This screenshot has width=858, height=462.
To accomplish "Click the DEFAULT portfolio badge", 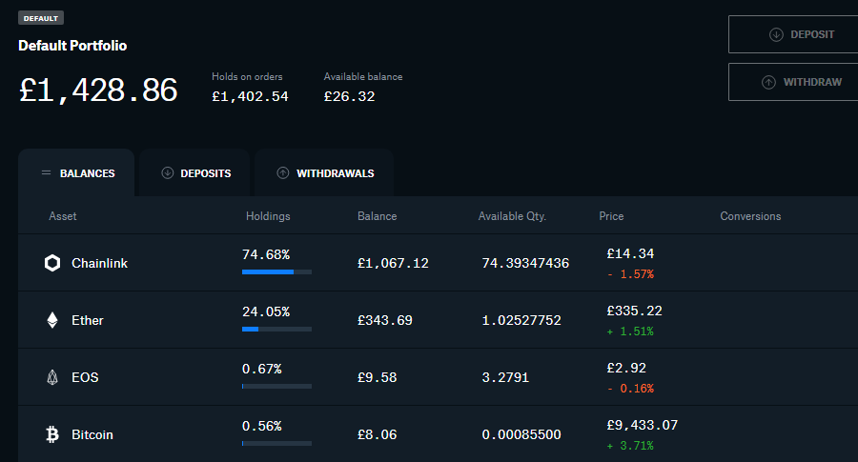I will tap(41, 18).
